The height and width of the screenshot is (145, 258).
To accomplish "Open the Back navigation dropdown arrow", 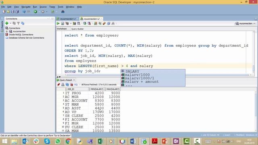I will coord(39,12).
